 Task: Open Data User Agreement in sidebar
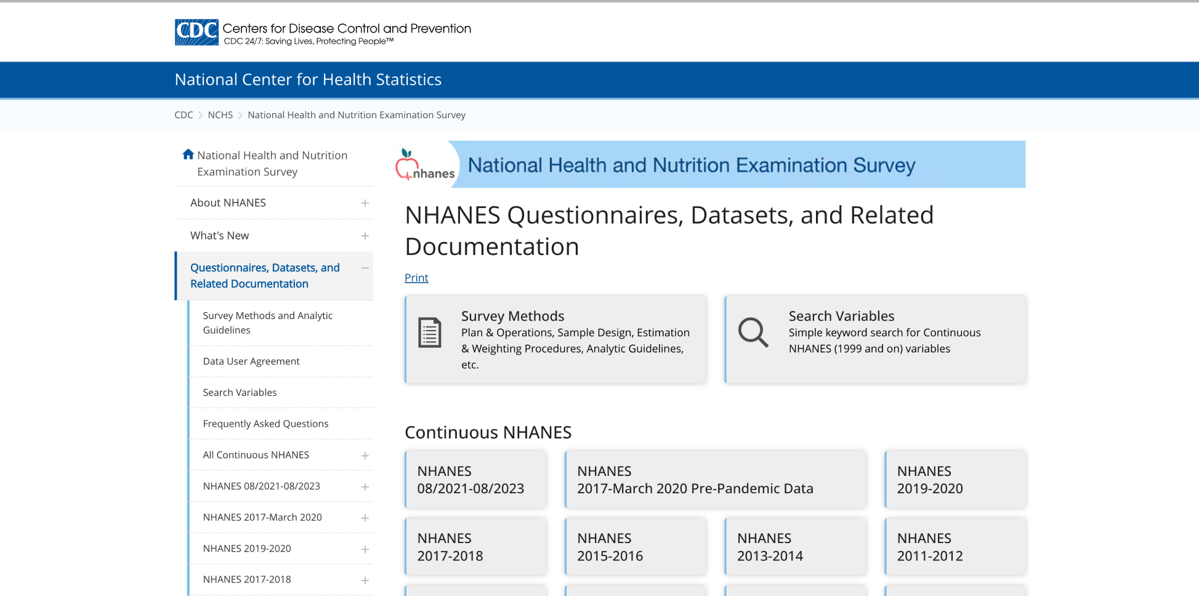tap(251, 361)
